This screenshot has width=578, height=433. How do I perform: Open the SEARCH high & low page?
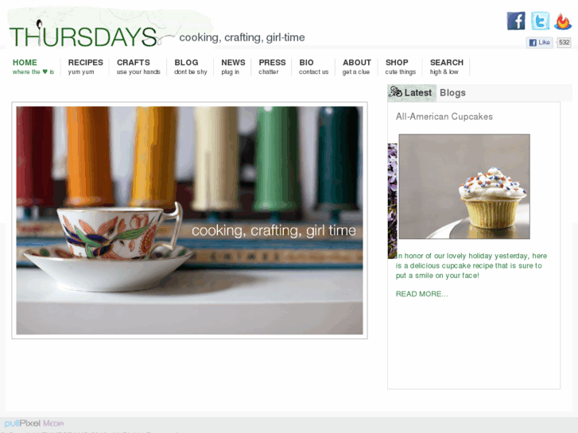pyautogui.click(x=446, y=67)
